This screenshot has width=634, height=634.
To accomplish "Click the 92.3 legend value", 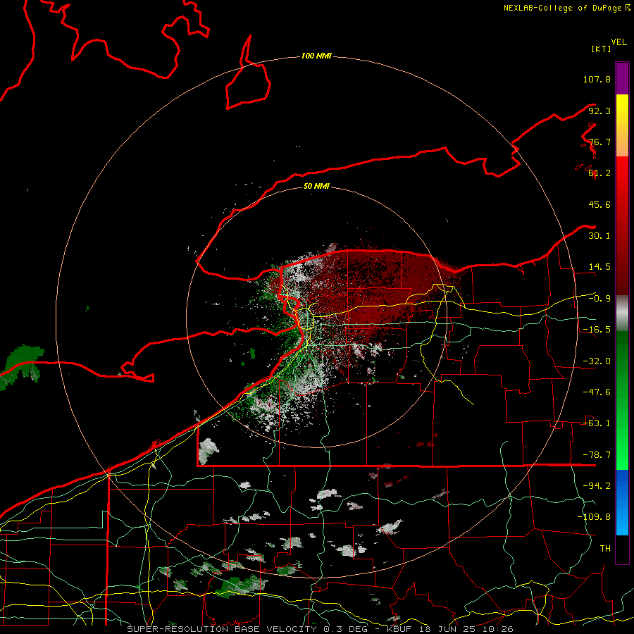I will [599, 111].
